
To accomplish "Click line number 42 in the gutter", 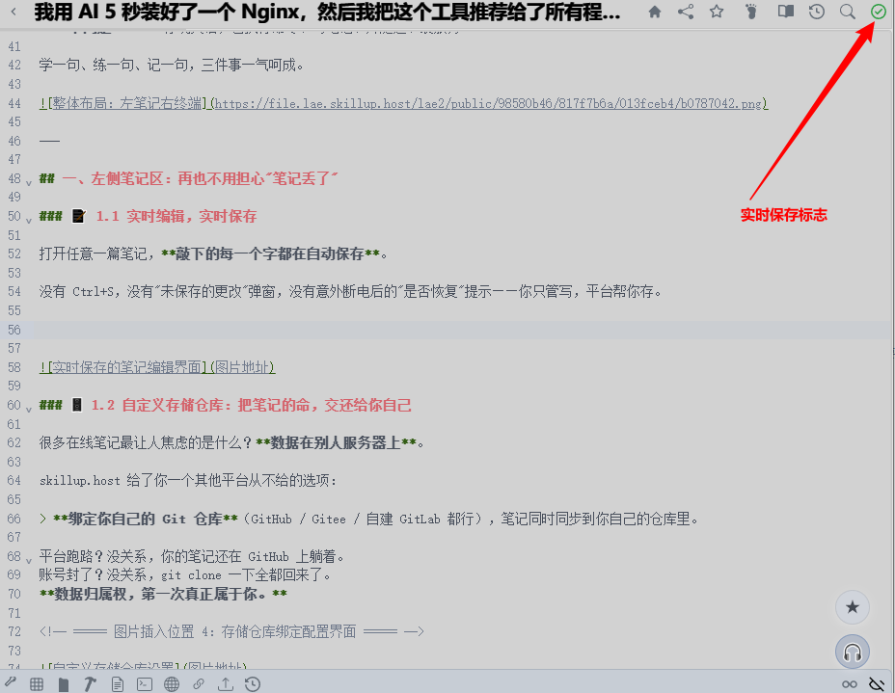I will (14, 65).
